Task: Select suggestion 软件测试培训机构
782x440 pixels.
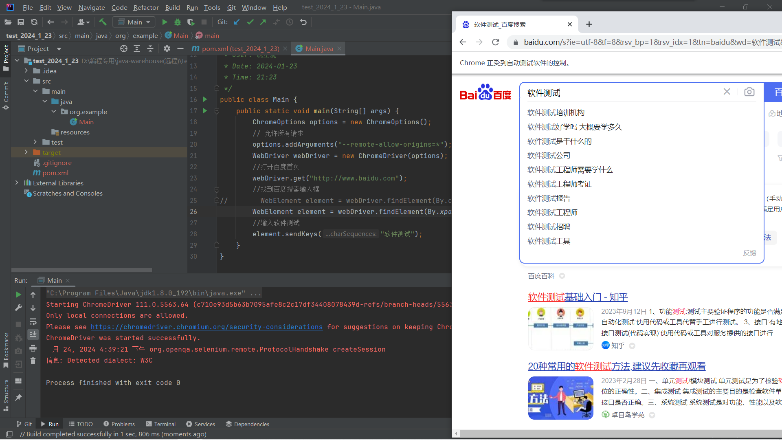Action: tap(556, 113)
